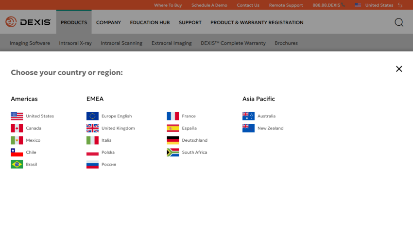Click the Mexico flag icon
The image size is (413, 232).
pyautogui.click(x=17, y=140)
